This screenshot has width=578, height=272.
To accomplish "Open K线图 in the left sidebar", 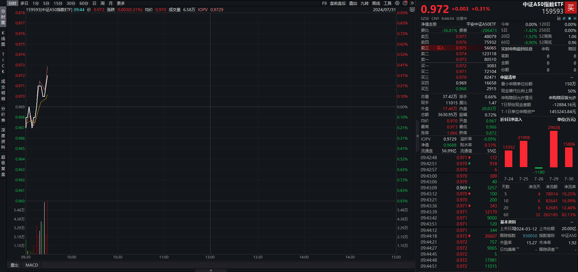I will pyautogui.click(x=3, y=39).
